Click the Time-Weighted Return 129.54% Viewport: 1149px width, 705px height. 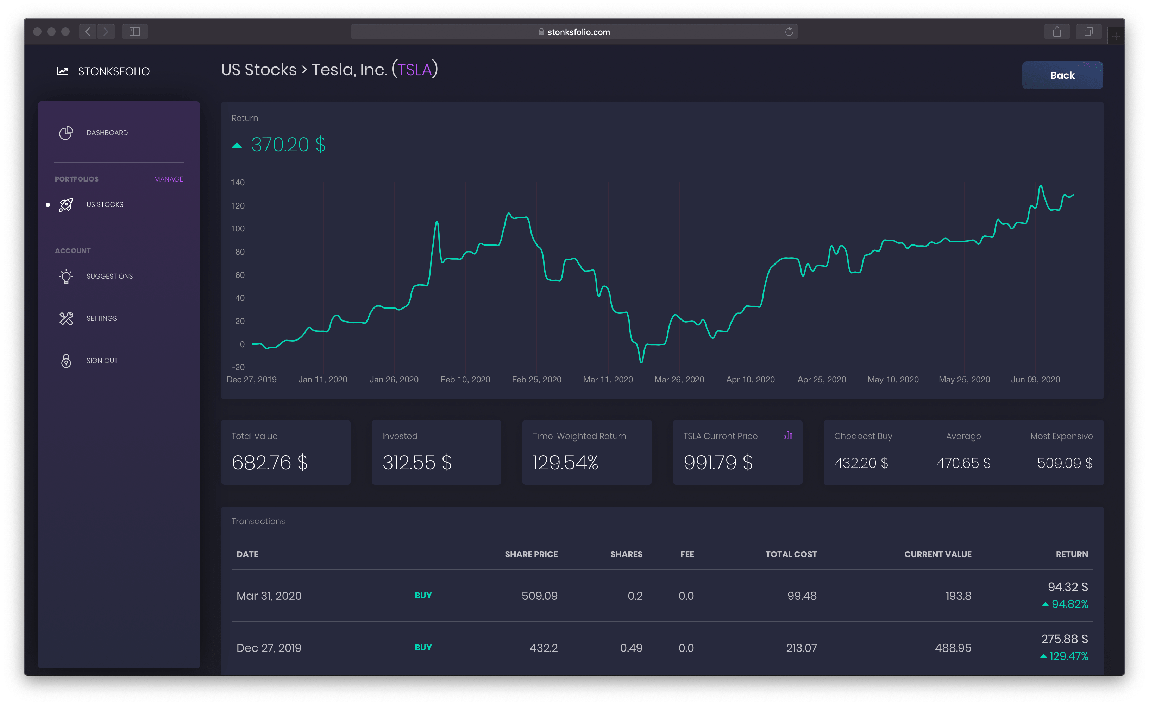565,463
